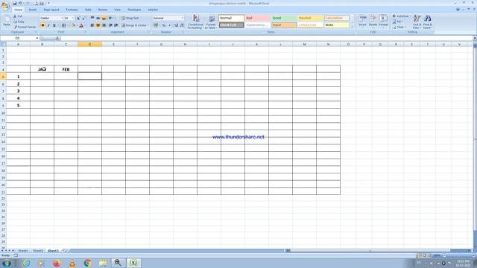Image resolution: width=477 pixels, height=268 pixels.
Task: Click Cut in the Clipboard group
Action: pos(18,16)
